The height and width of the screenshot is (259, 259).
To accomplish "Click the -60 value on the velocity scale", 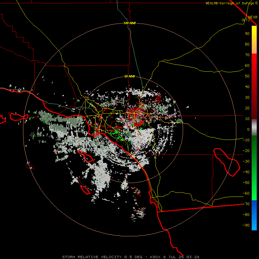I will tap(246, 193).
